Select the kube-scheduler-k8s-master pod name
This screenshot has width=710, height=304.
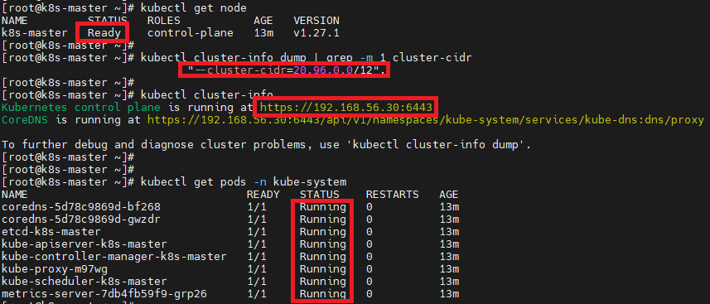[85, 282]
